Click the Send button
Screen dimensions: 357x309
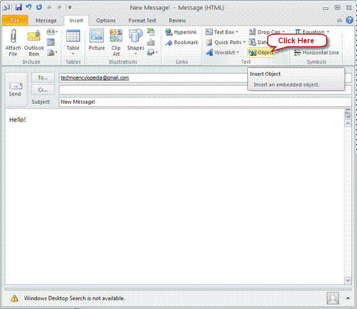[x=15, y=89]
